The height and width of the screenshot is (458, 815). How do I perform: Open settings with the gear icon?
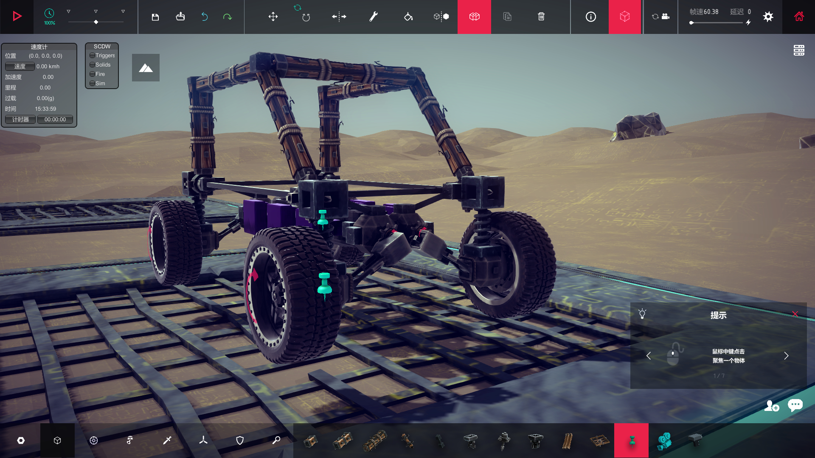tap(768, 17)
